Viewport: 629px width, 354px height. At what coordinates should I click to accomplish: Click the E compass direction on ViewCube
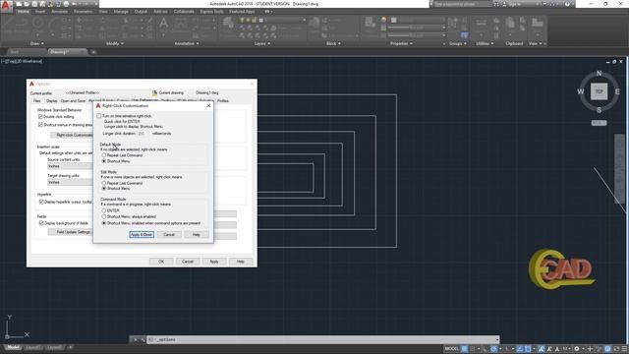click(x=617, y=91)
